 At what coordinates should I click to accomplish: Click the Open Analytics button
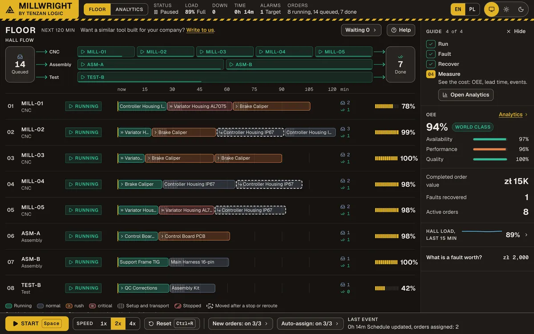pos(466,95)
